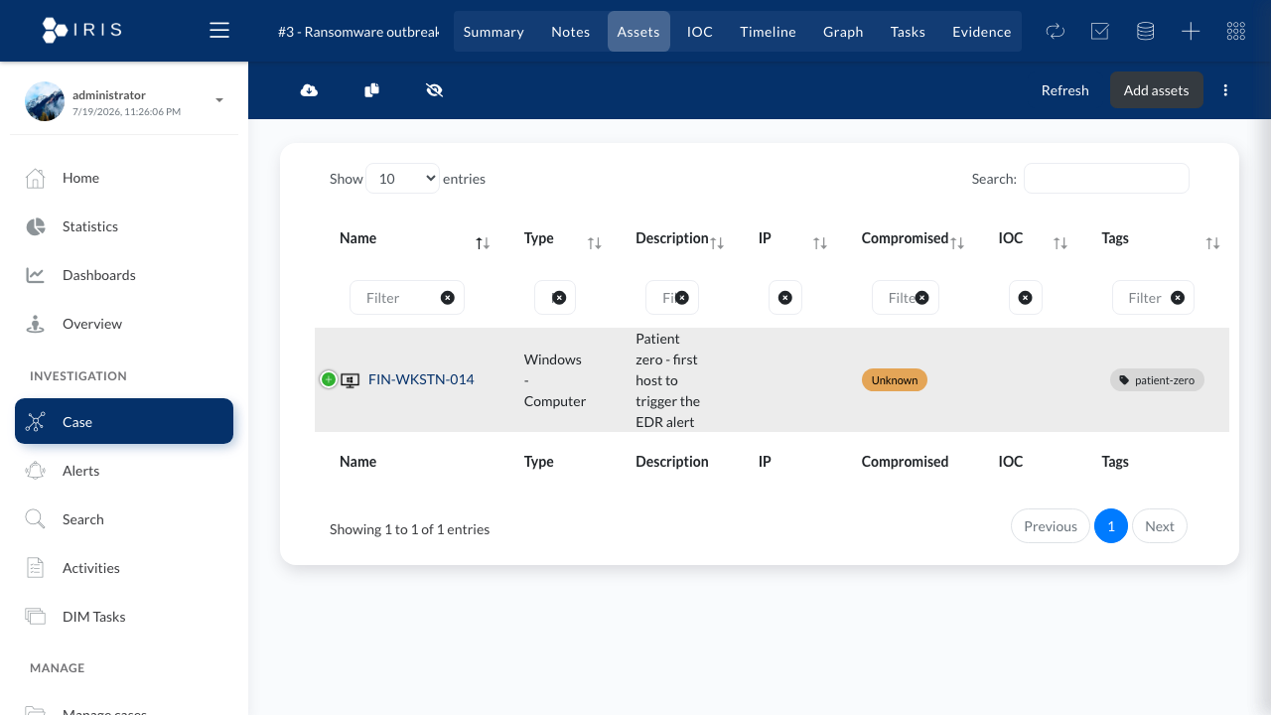
Task: Open Alerts in sidebar
Action: [x=124, y=471]
